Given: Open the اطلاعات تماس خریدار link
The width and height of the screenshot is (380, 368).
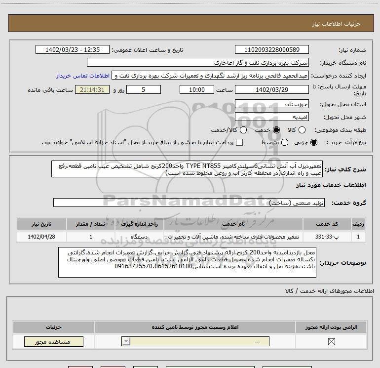Looking at the screenshot, I should 83,76.
